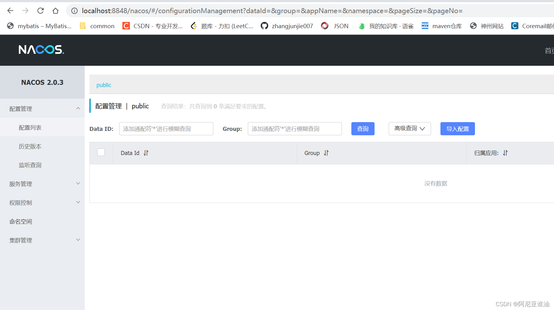554x310 pixels.
Task: Click the 导入配置 import button
Action: [x=458, y=129]
